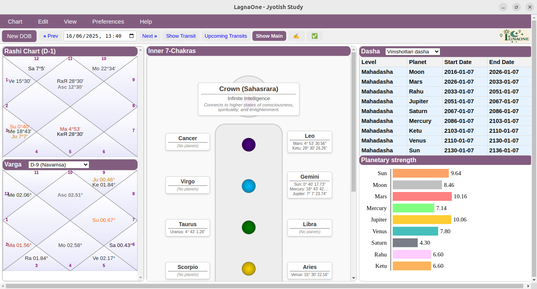Open the Preferences menu
This screenshot has width=537, height=289.
(108, 22)
